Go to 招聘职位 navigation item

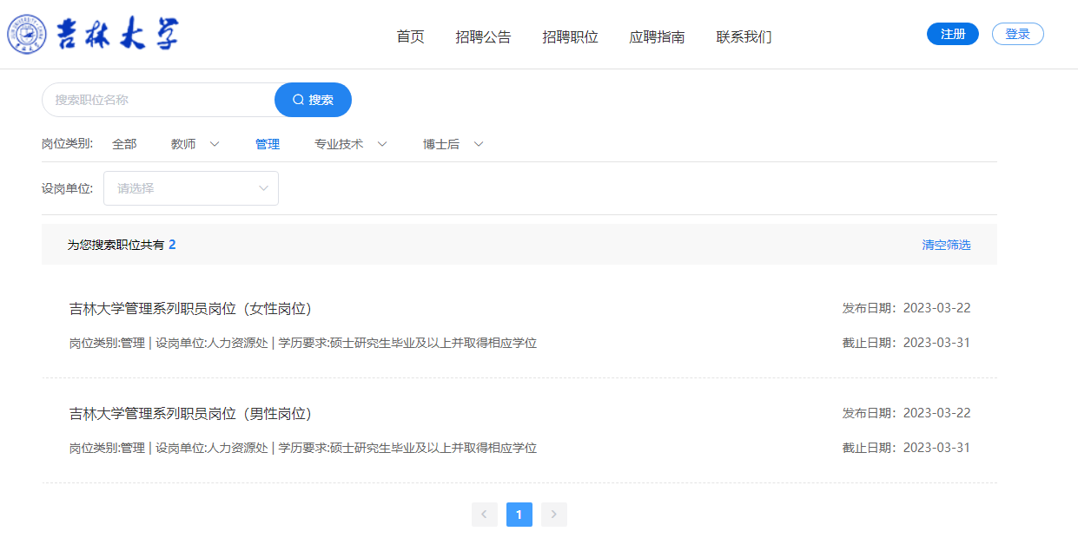click(570, 36)
